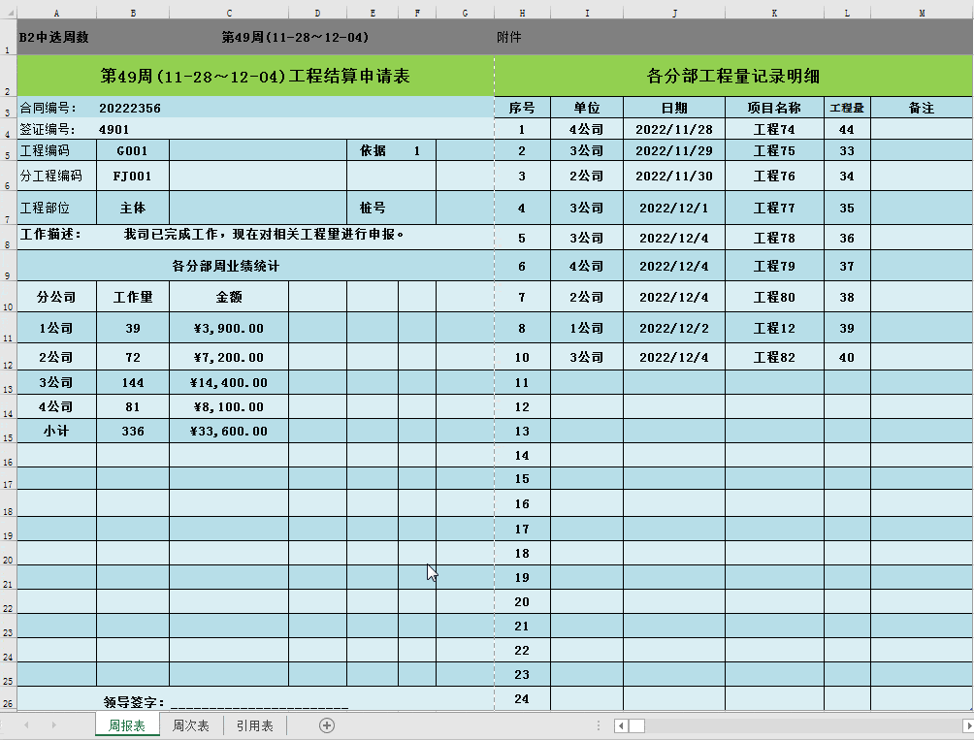
Task: Click horizontal scrollbar right arrow
Action: point(968,725)
